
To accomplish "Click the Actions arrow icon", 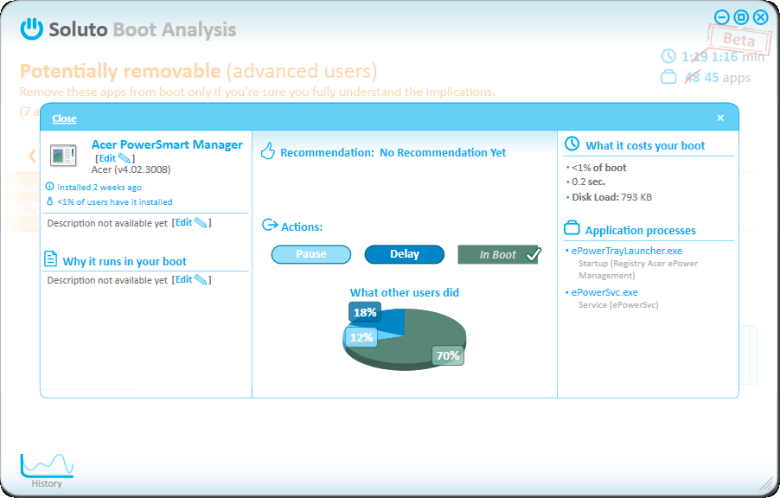I will coord(270,226).
